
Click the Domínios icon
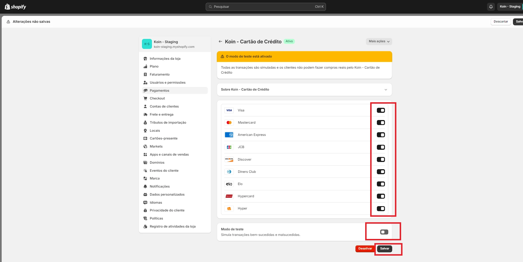click(x=145, y=163)
